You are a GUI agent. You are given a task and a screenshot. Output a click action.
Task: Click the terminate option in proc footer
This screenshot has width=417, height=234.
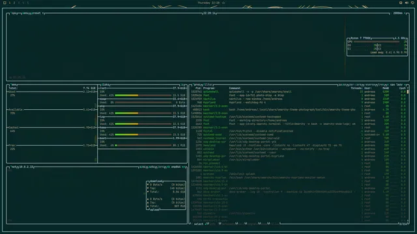(x=227, y=224)
